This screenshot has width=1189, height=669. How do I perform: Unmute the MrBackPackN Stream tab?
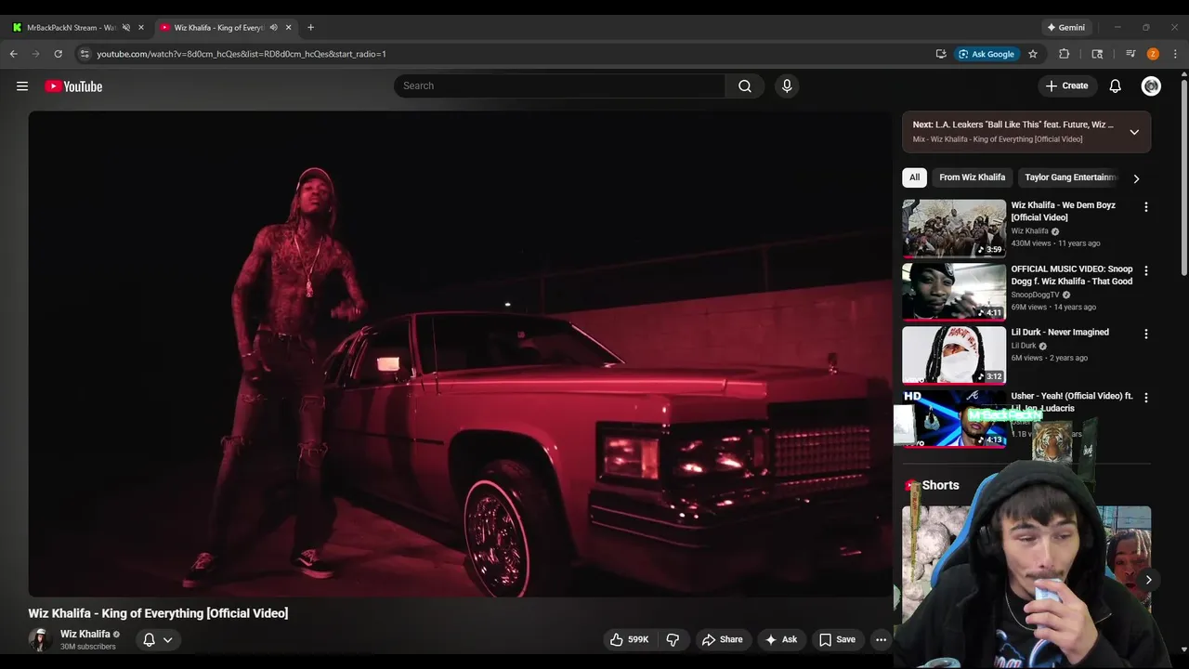coord(126,27)
